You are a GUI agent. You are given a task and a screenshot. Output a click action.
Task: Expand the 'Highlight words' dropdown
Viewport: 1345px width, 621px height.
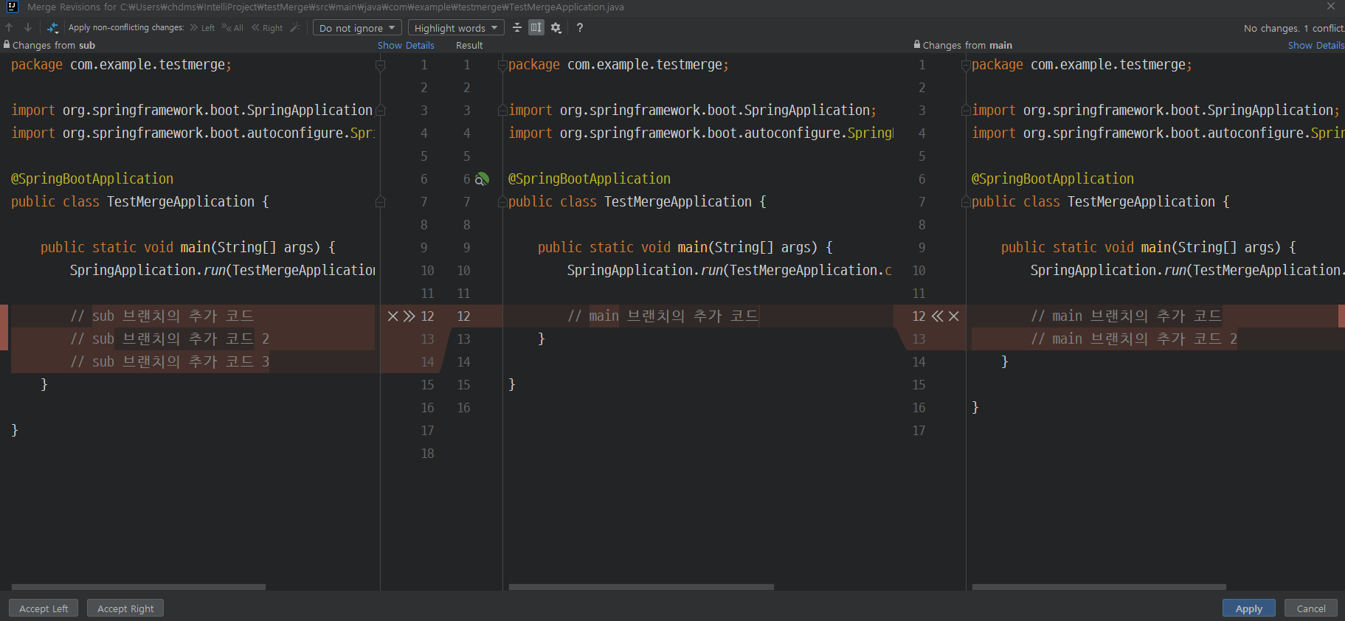(455, 28)
